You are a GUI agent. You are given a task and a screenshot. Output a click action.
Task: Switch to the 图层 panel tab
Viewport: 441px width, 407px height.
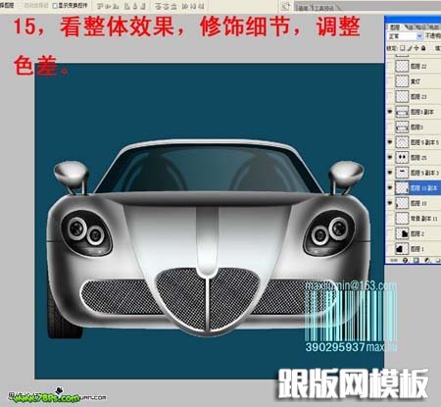(395, 27)
